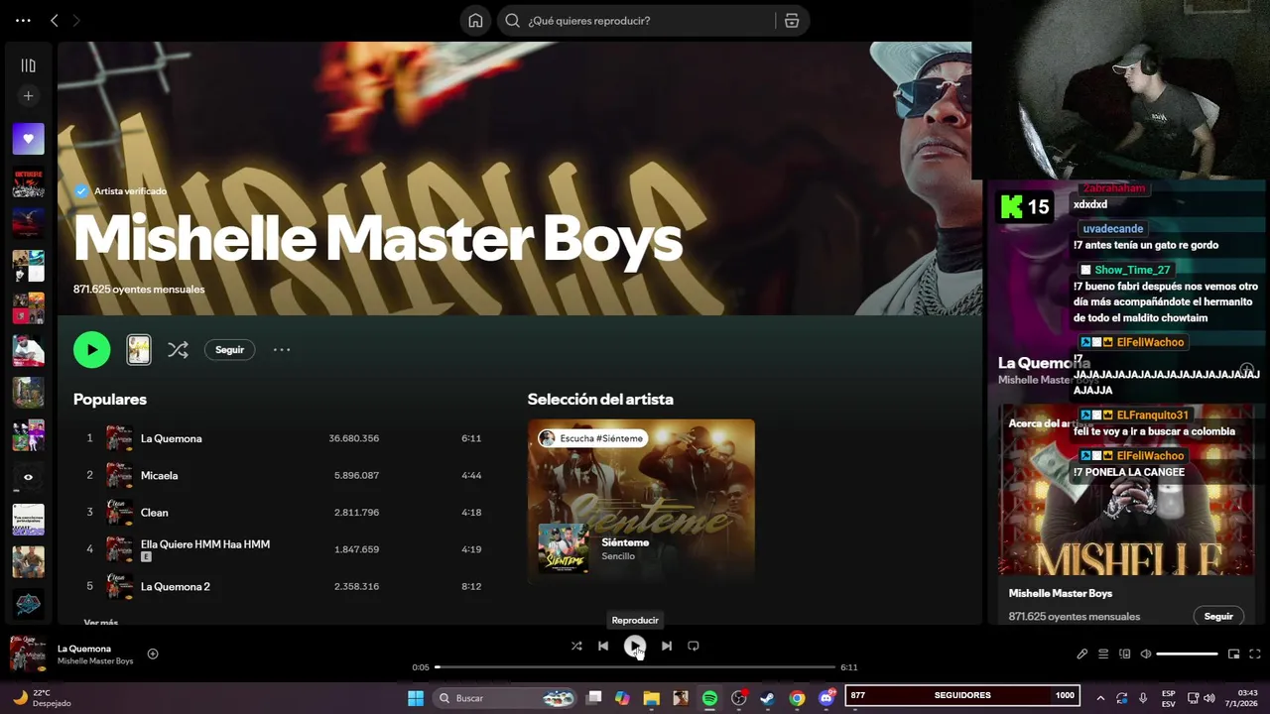Viewport: 1270px width, 714px height.
Task: Toggle shuffle in the player bar
Action: 576,646
